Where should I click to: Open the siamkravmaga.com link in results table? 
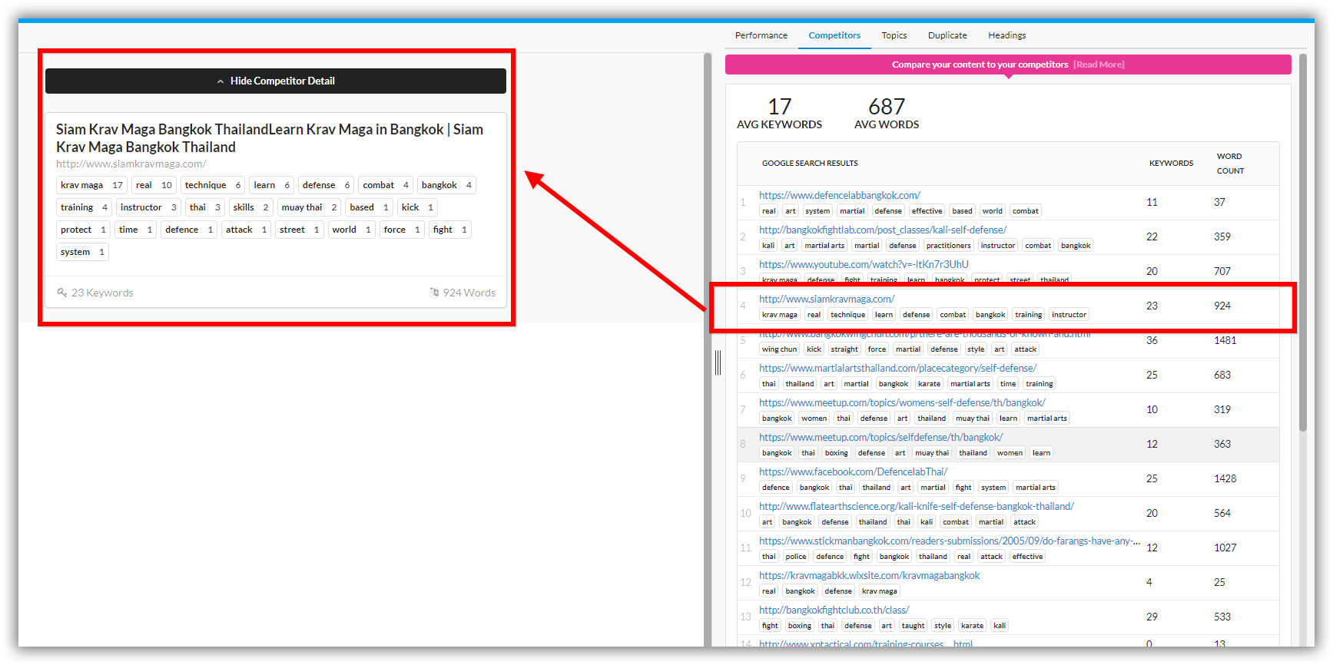pos(827,299)
